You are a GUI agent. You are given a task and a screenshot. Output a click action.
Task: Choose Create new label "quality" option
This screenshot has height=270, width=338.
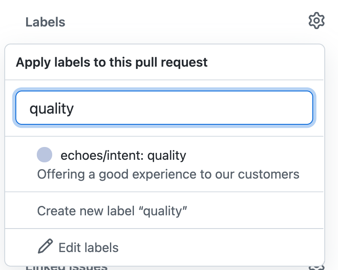(x=164, y=210)
